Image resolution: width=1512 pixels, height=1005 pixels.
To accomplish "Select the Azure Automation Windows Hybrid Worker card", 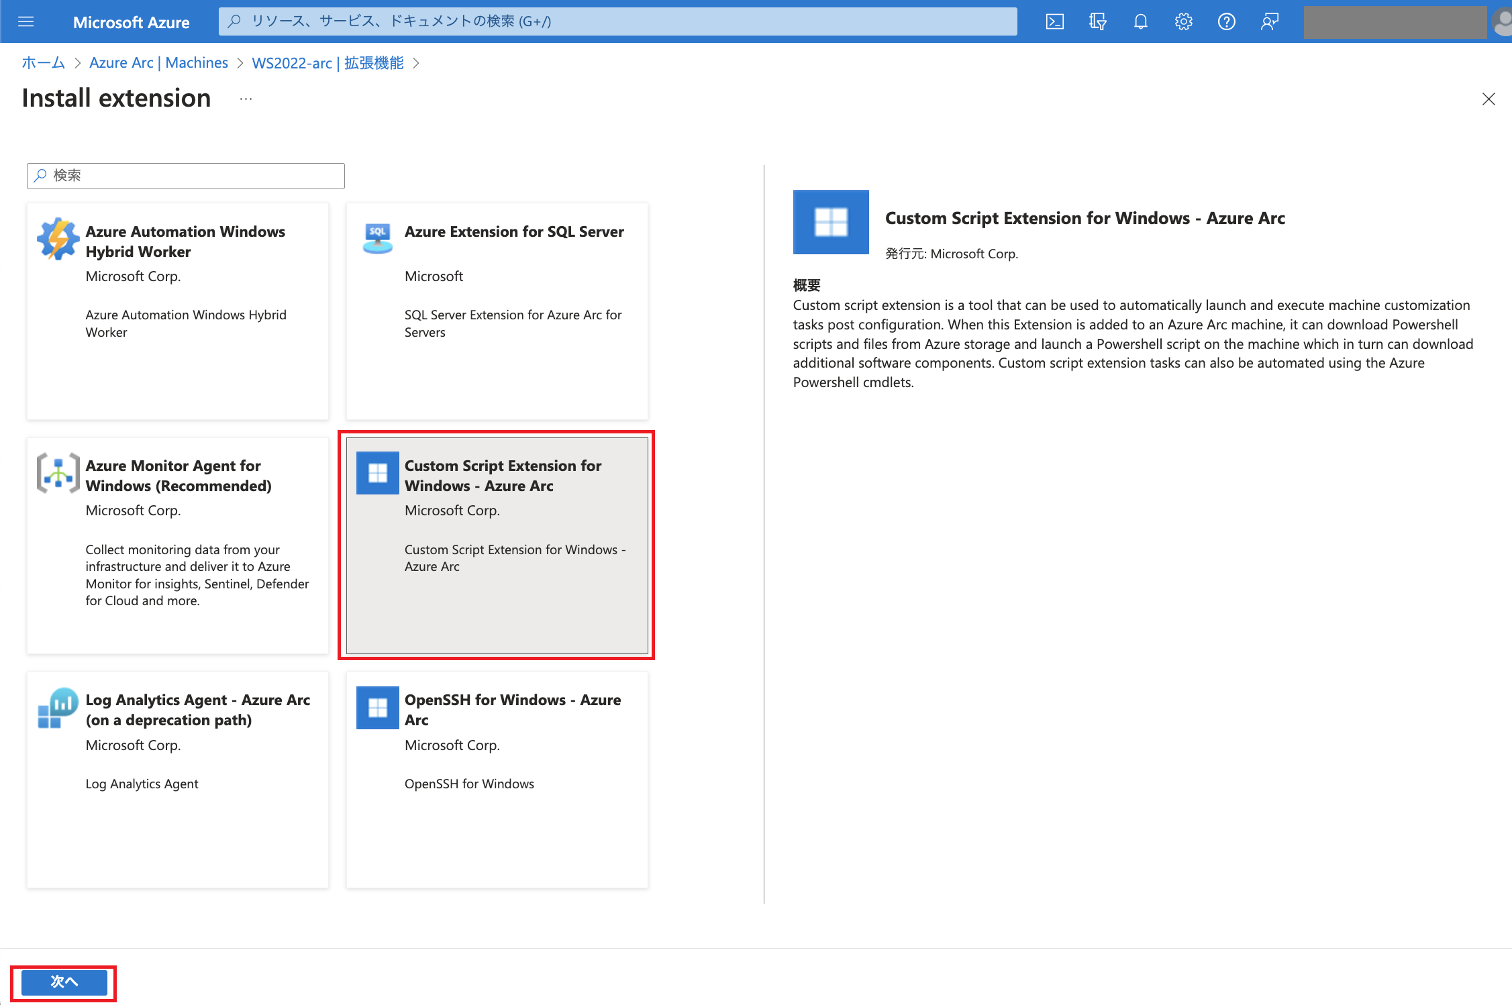I will point(178,311).
